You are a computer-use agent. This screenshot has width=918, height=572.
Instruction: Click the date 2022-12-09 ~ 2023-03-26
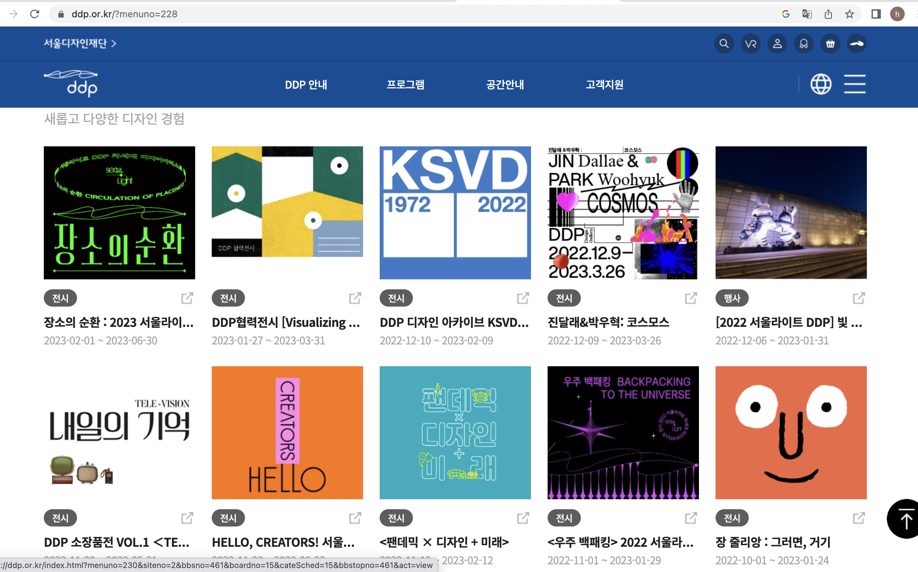604,341
